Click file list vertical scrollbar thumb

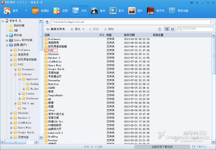(x=214, y=56)
